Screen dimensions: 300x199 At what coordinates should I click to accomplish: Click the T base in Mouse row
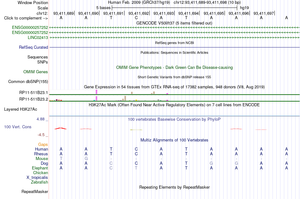coord(61,158)
